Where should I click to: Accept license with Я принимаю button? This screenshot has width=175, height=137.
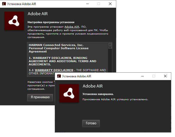coord(40,97)
